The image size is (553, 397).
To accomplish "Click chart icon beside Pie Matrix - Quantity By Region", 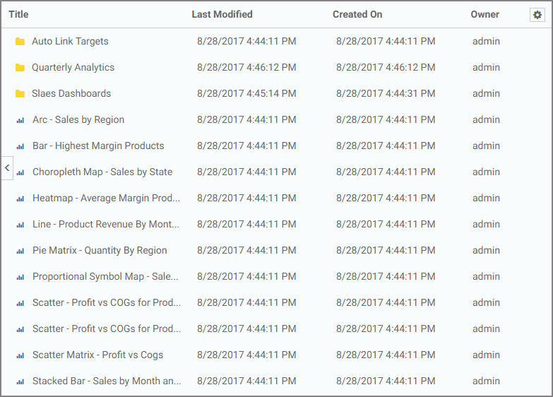I will coord(20,251).
